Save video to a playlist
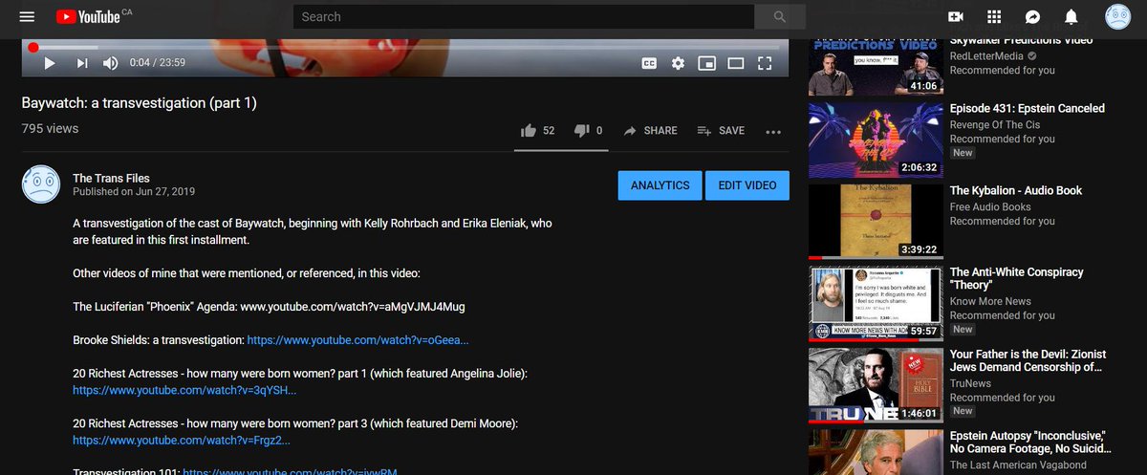 tap(721, 131)
